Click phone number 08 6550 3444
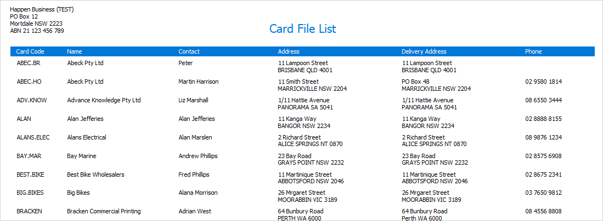 543,100
